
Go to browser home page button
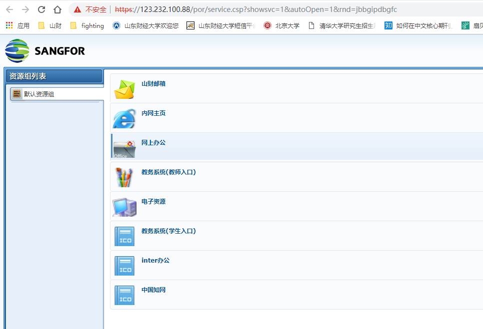coord(57,9)
